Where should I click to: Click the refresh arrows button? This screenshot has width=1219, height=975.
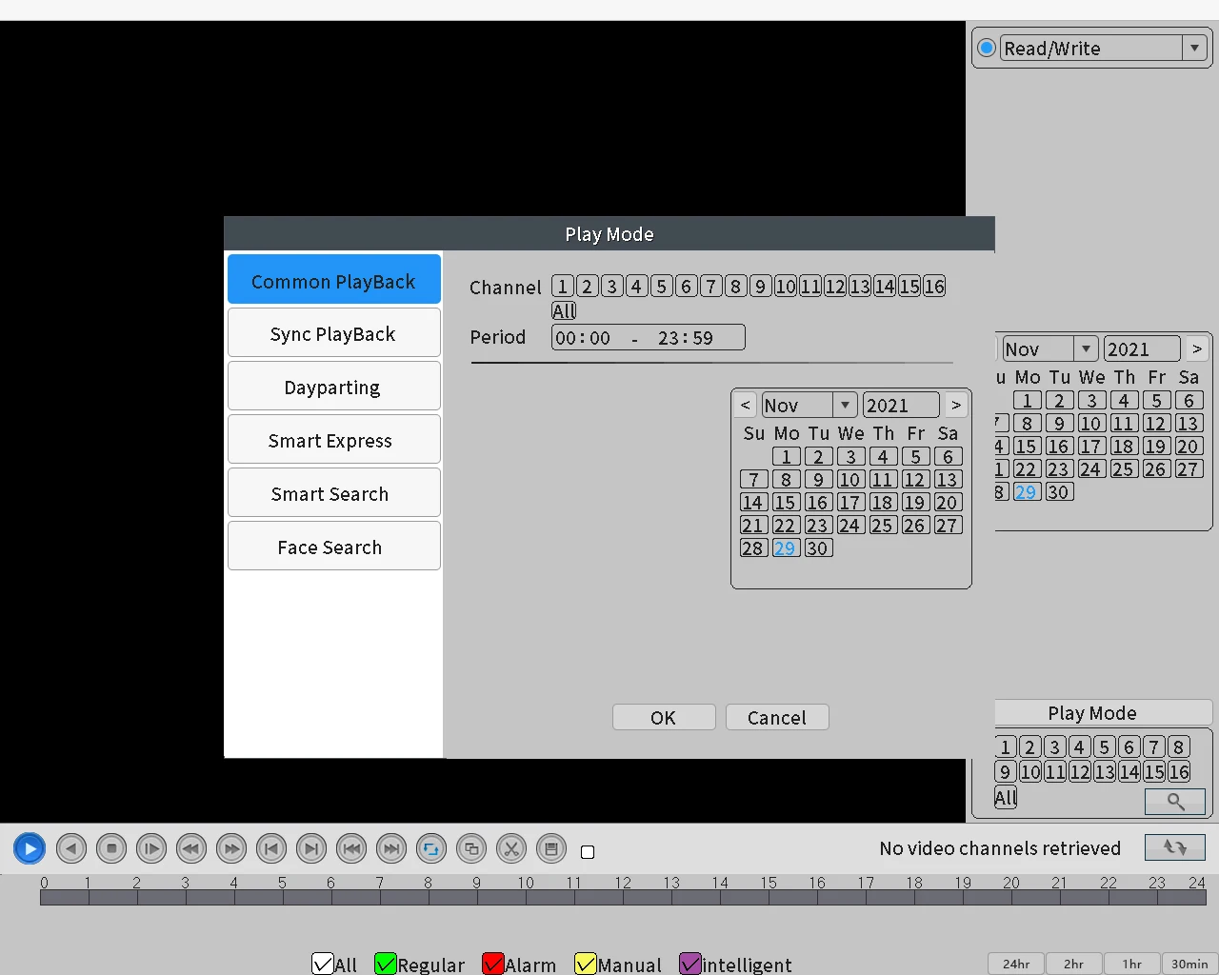tap(1174, 847)
